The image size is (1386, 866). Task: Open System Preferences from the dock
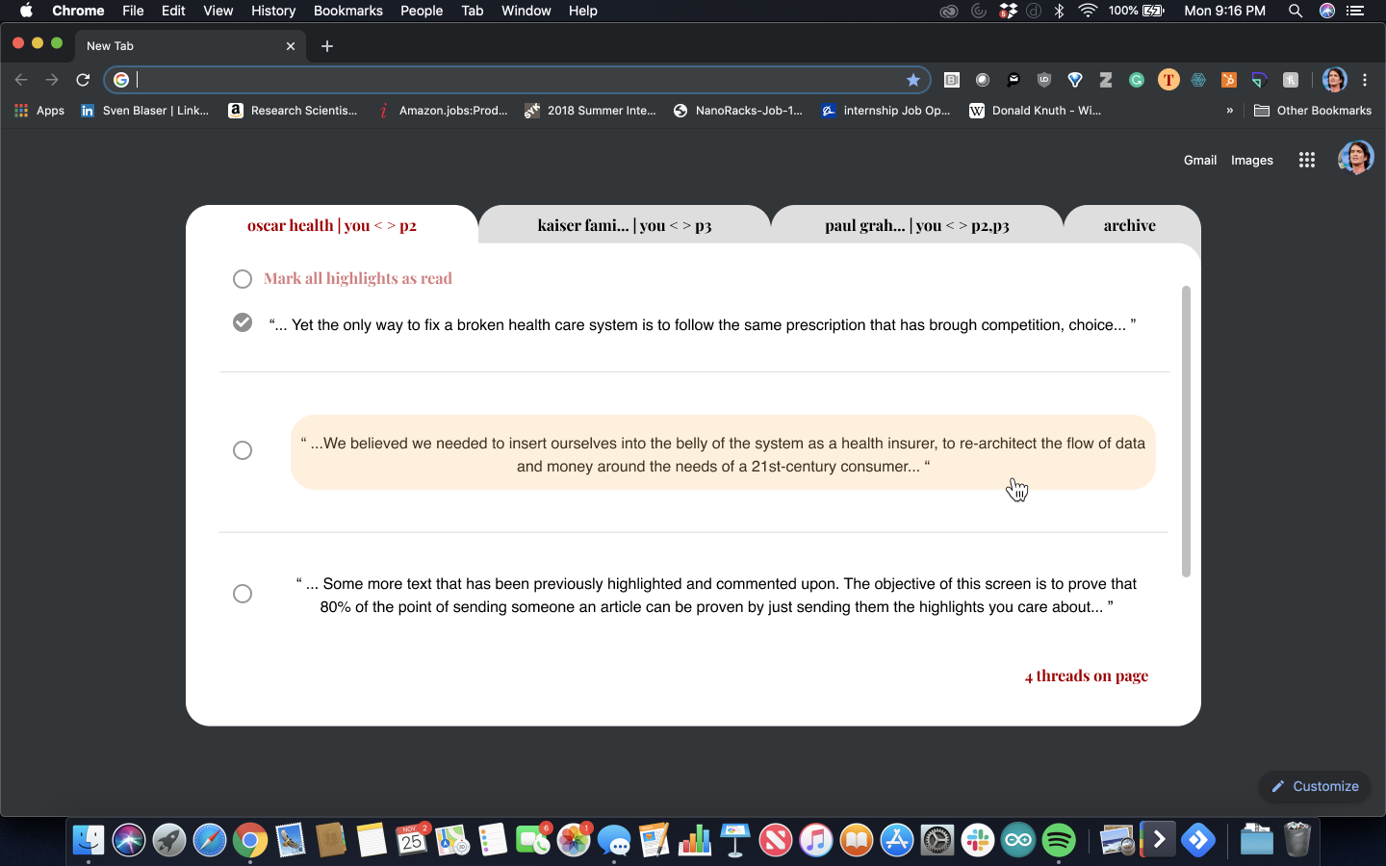[937, 840]
